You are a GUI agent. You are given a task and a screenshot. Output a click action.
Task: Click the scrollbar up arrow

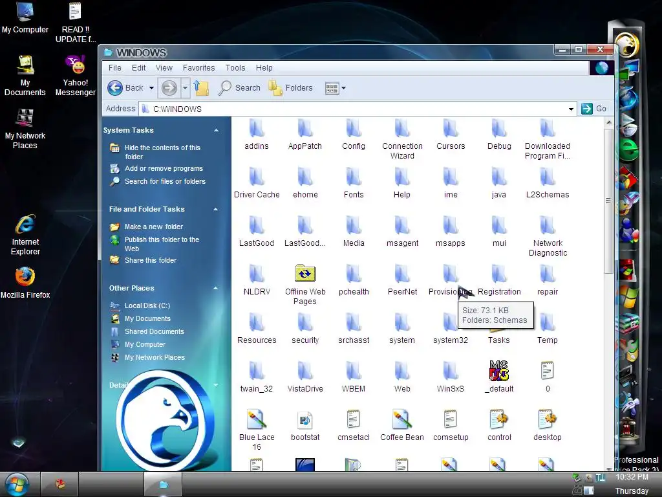[608, 123]
